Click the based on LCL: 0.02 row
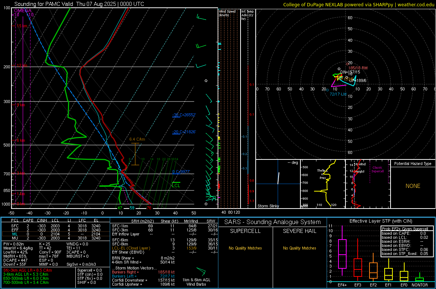Image resolution: width=436 pixels, height=289 pixels. tap(405, 237)
